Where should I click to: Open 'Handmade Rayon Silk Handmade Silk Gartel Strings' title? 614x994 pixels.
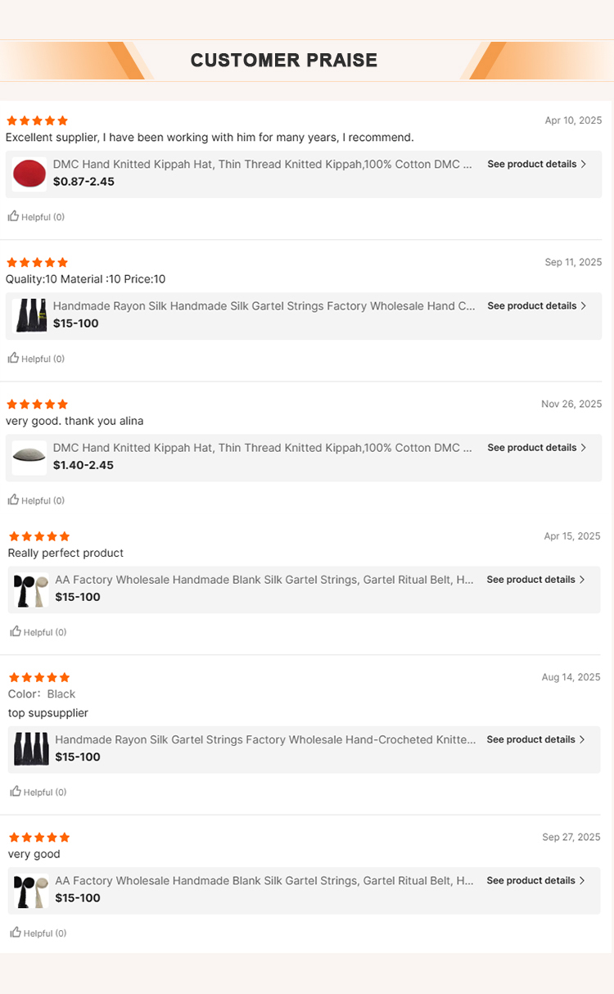[x=264, y=306]
